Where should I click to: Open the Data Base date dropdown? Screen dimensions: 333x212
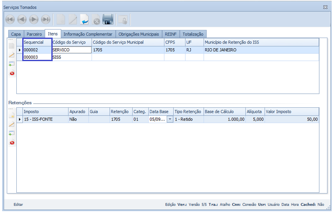coord(170,120)
